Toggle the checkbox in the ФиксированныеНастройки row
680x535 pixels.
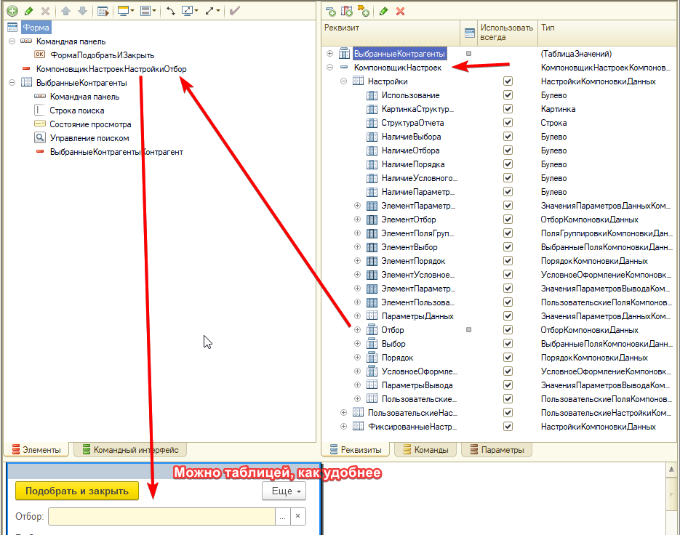click(508, 427)
